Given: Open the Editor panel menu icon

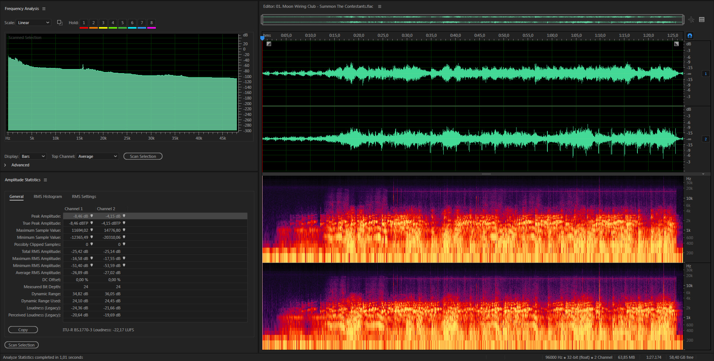Looking at the screenshot, I should [380, 6].
